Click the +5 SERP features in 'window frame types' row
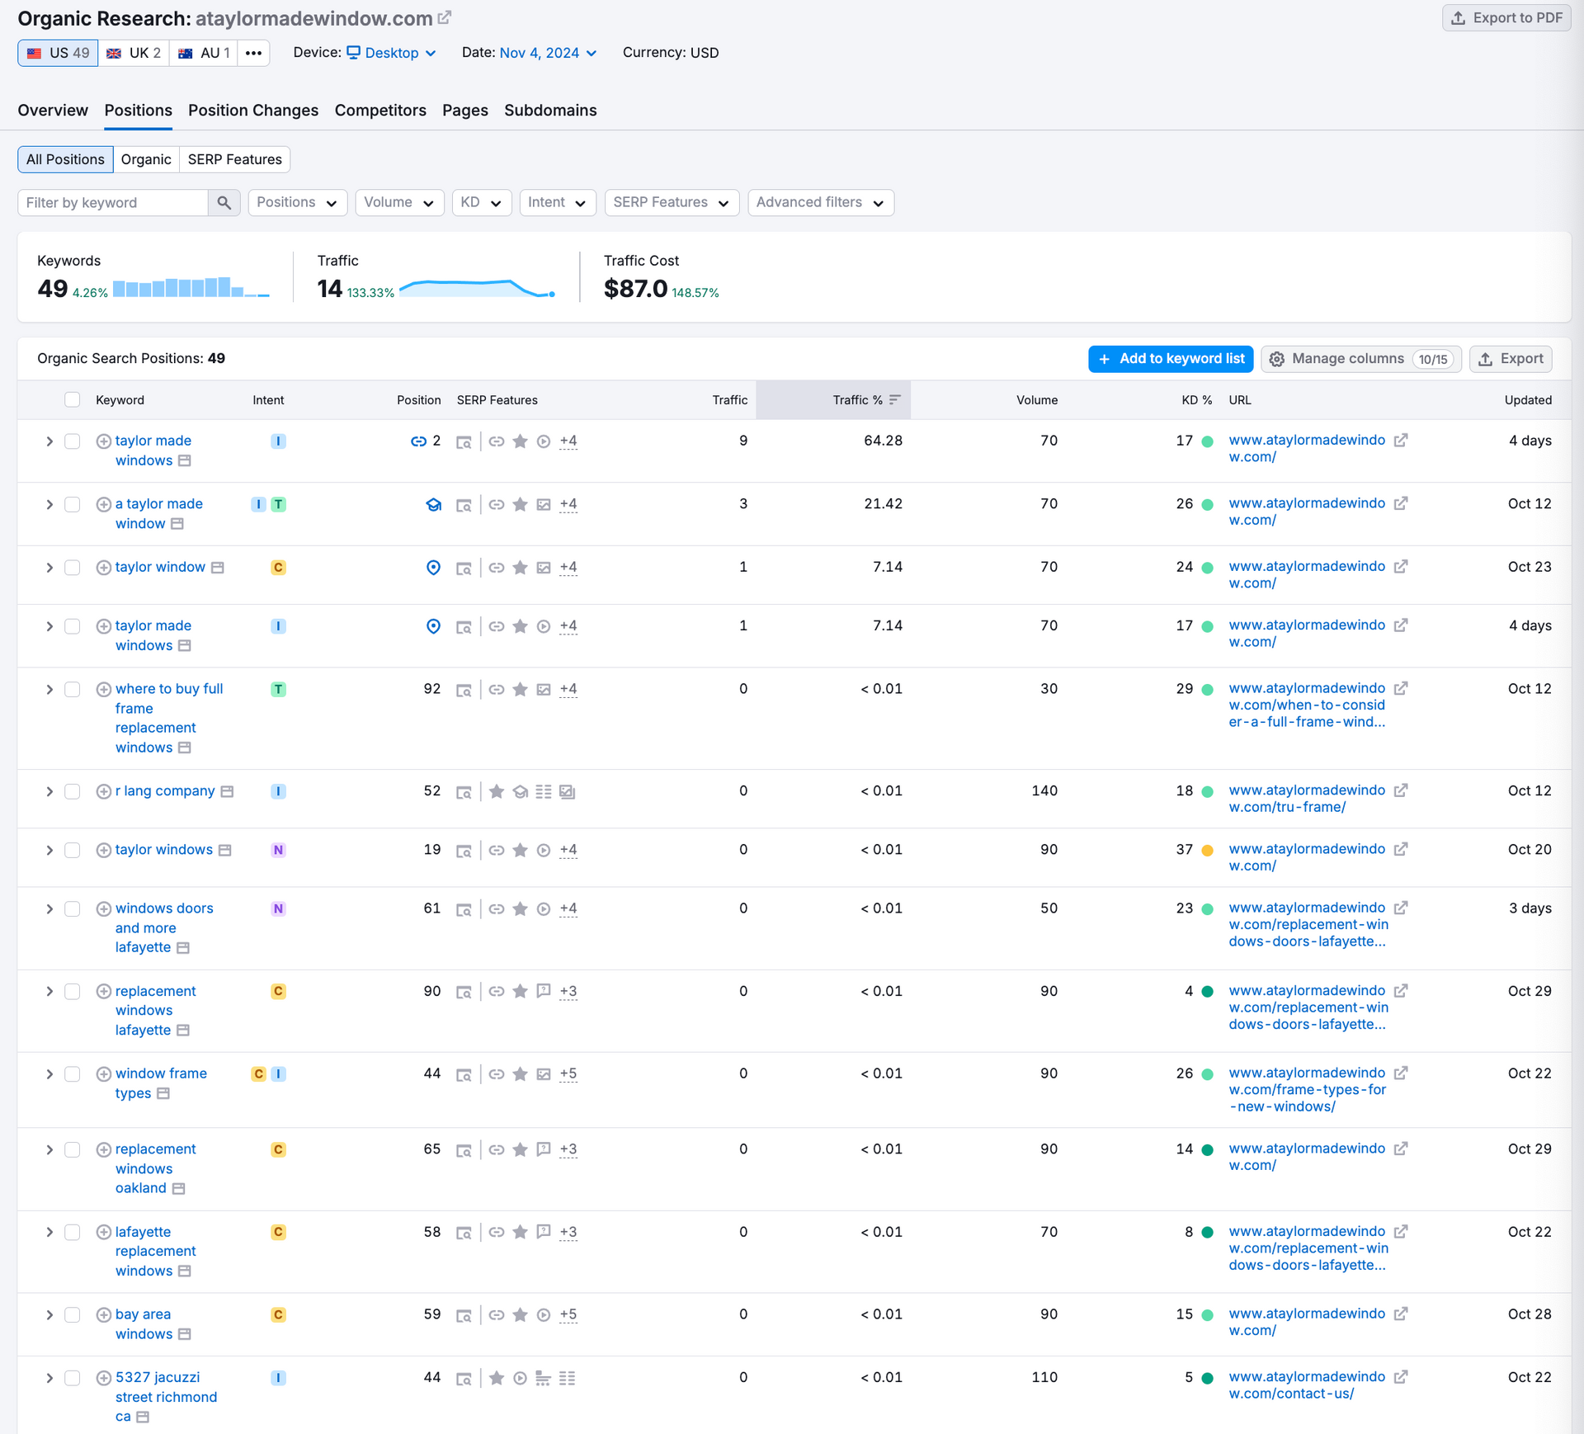Image resolution: width=1584 pixels, height=1434 pixels. click(x=568, y=1074)
